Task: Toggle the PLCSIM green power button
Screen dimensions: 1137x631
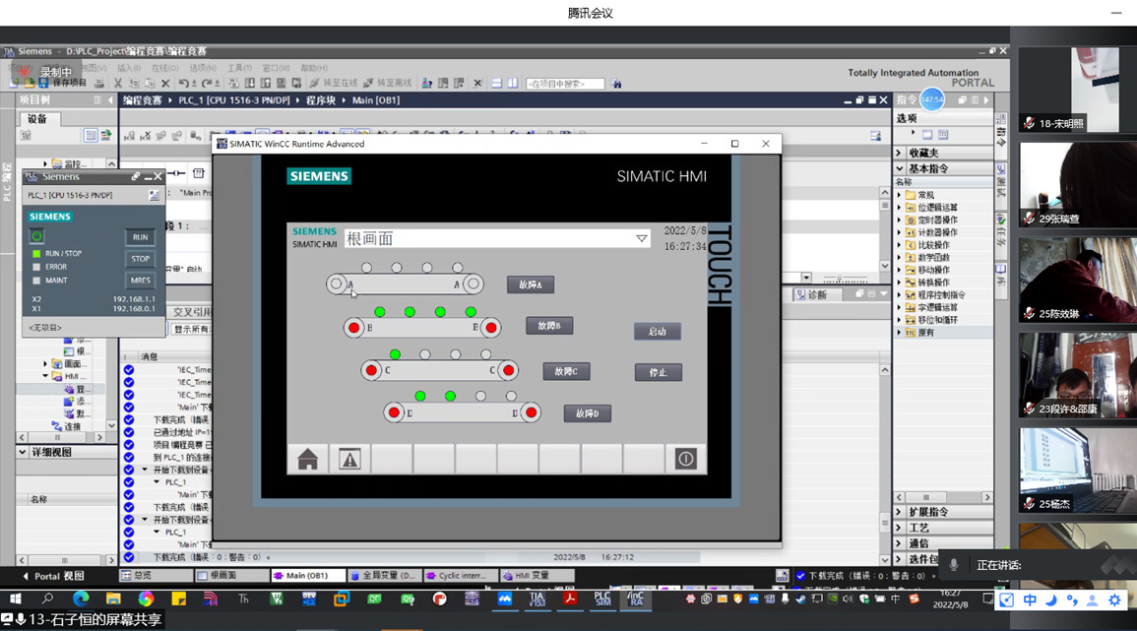Action: 36,236
